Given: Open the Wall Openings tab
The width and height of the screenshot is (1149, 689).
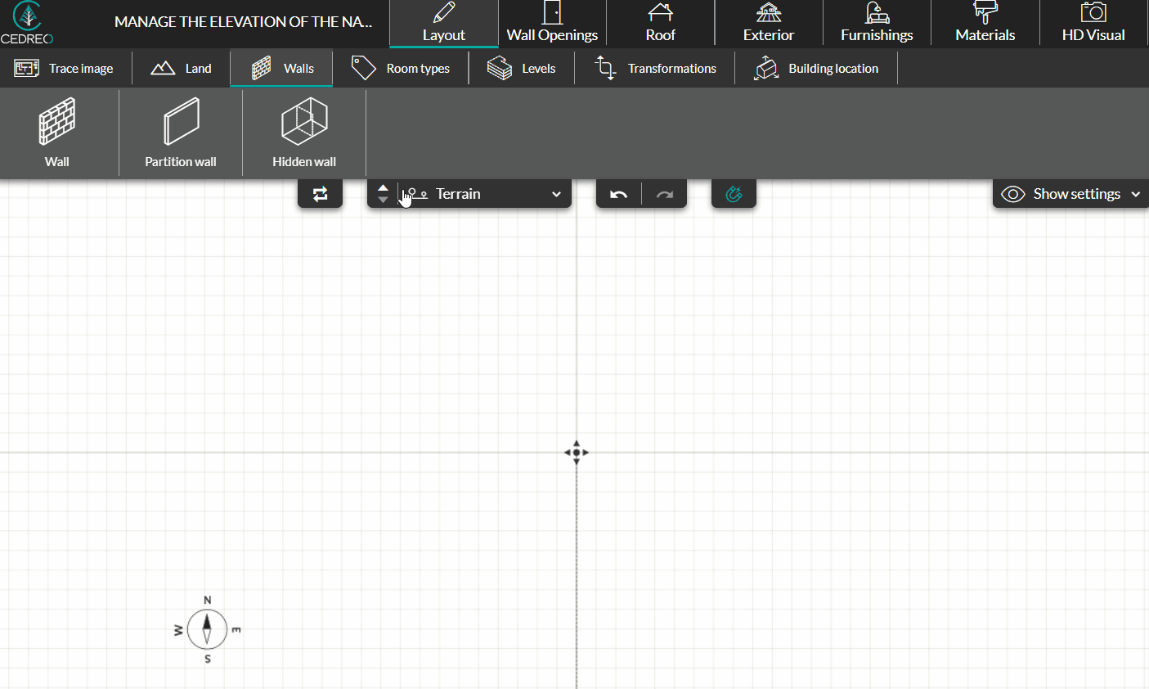Looking at the screenshot, I should [552, 22].
